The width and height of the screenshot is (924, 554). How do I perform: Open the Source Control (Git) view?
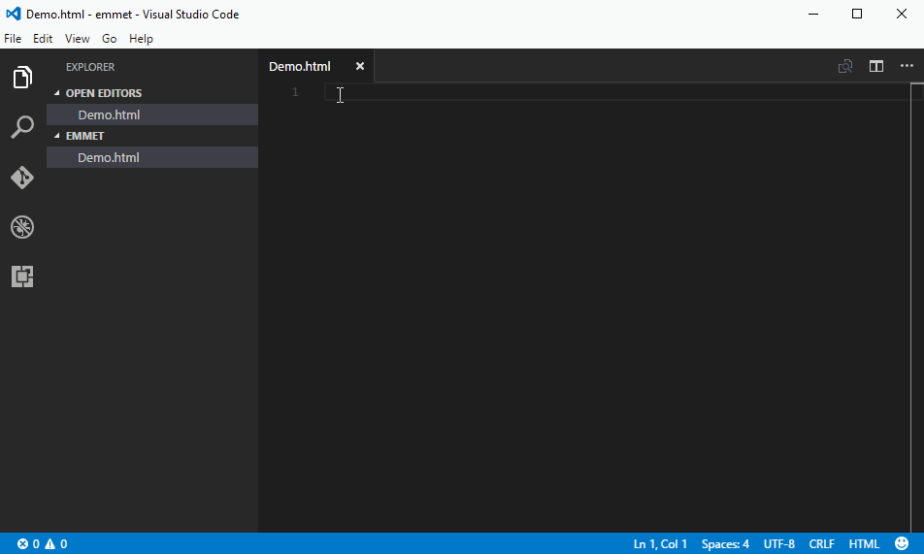coord(22,178)
